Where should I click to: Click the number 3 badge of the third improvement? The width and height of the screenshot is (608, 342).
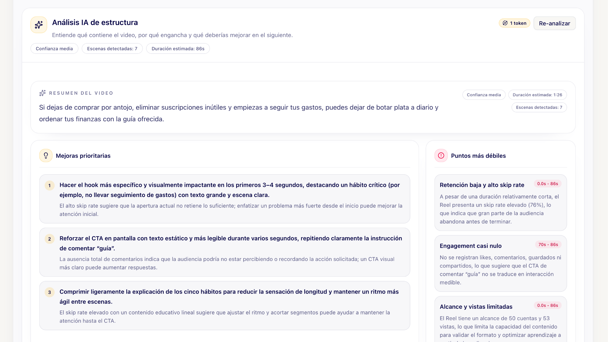coord(49,292)
